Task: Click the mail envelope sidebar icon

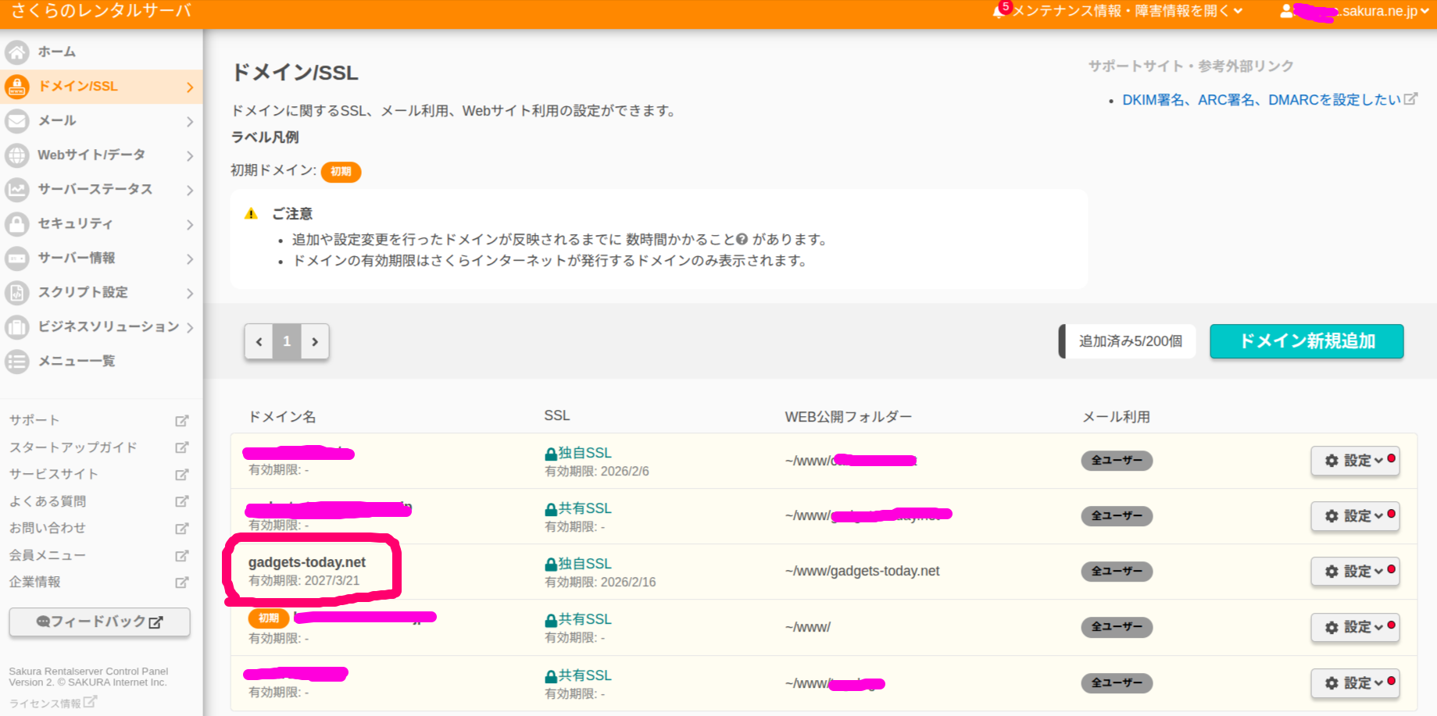Action: [x=17, y=121]
